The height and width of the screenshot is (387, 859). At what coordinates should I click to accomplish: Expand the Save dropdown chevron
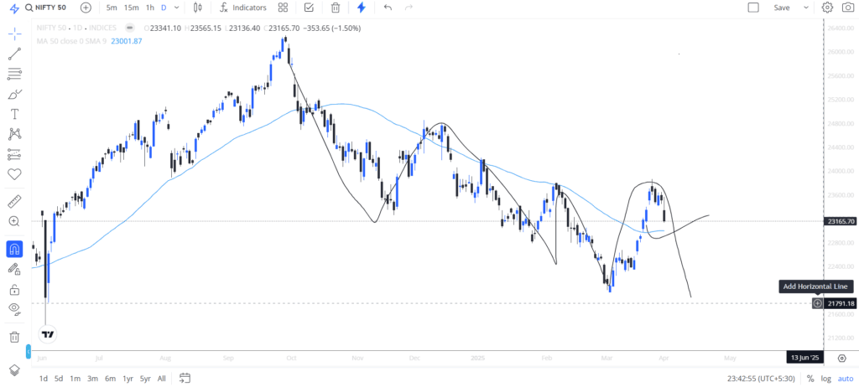coord(806,8)
